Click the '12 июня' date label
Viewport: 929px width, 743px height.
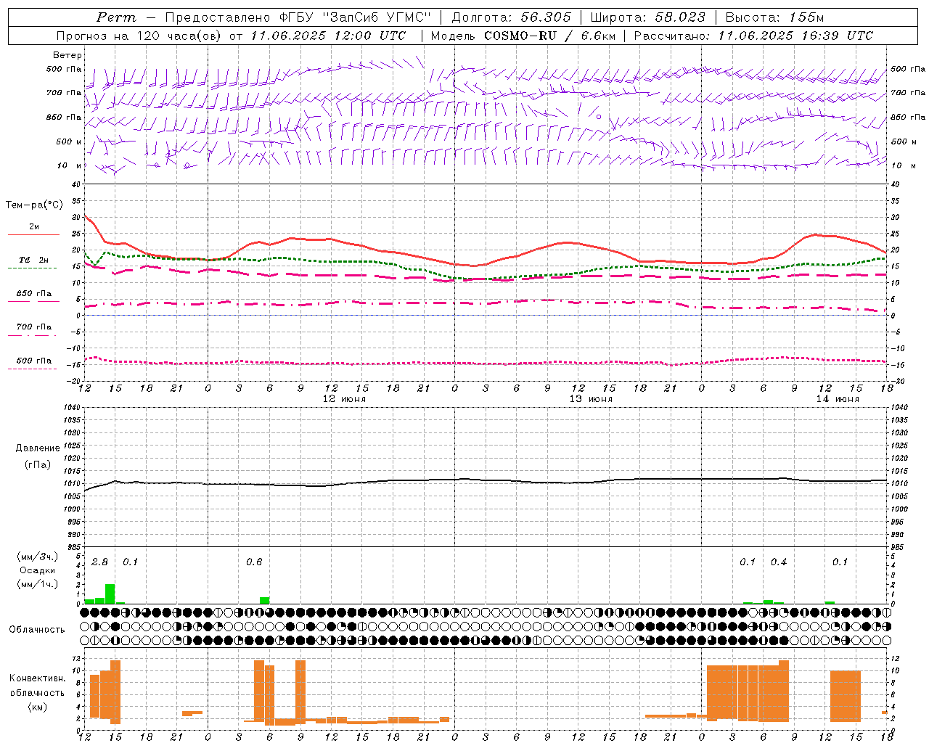[345, 399]
